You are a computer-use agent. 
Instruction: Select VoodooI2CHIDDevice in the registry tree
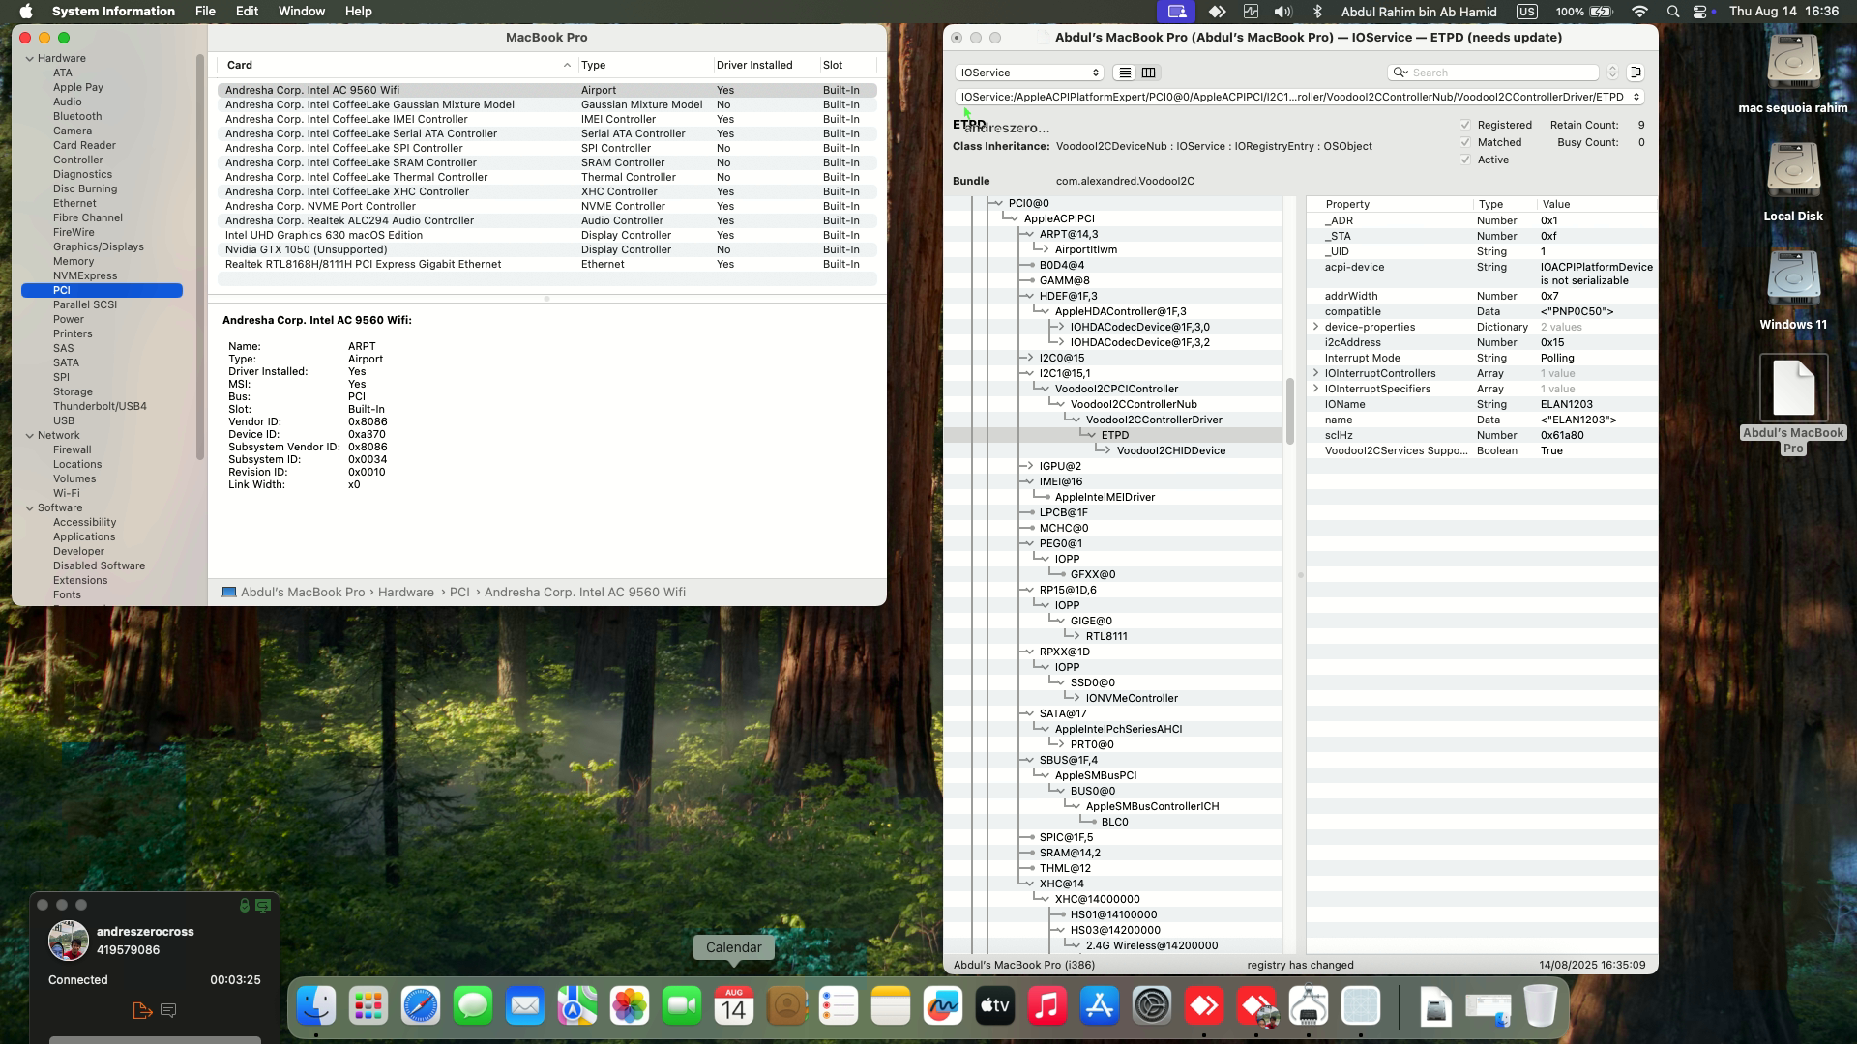(1170, 450)
